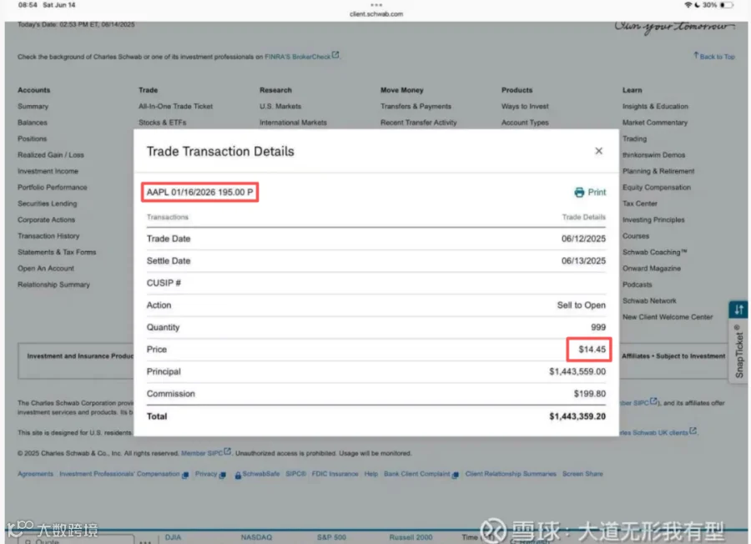Viewport: 751px width, 544px height.
Task: Click Open An Account link
Action: coord(46,269)
